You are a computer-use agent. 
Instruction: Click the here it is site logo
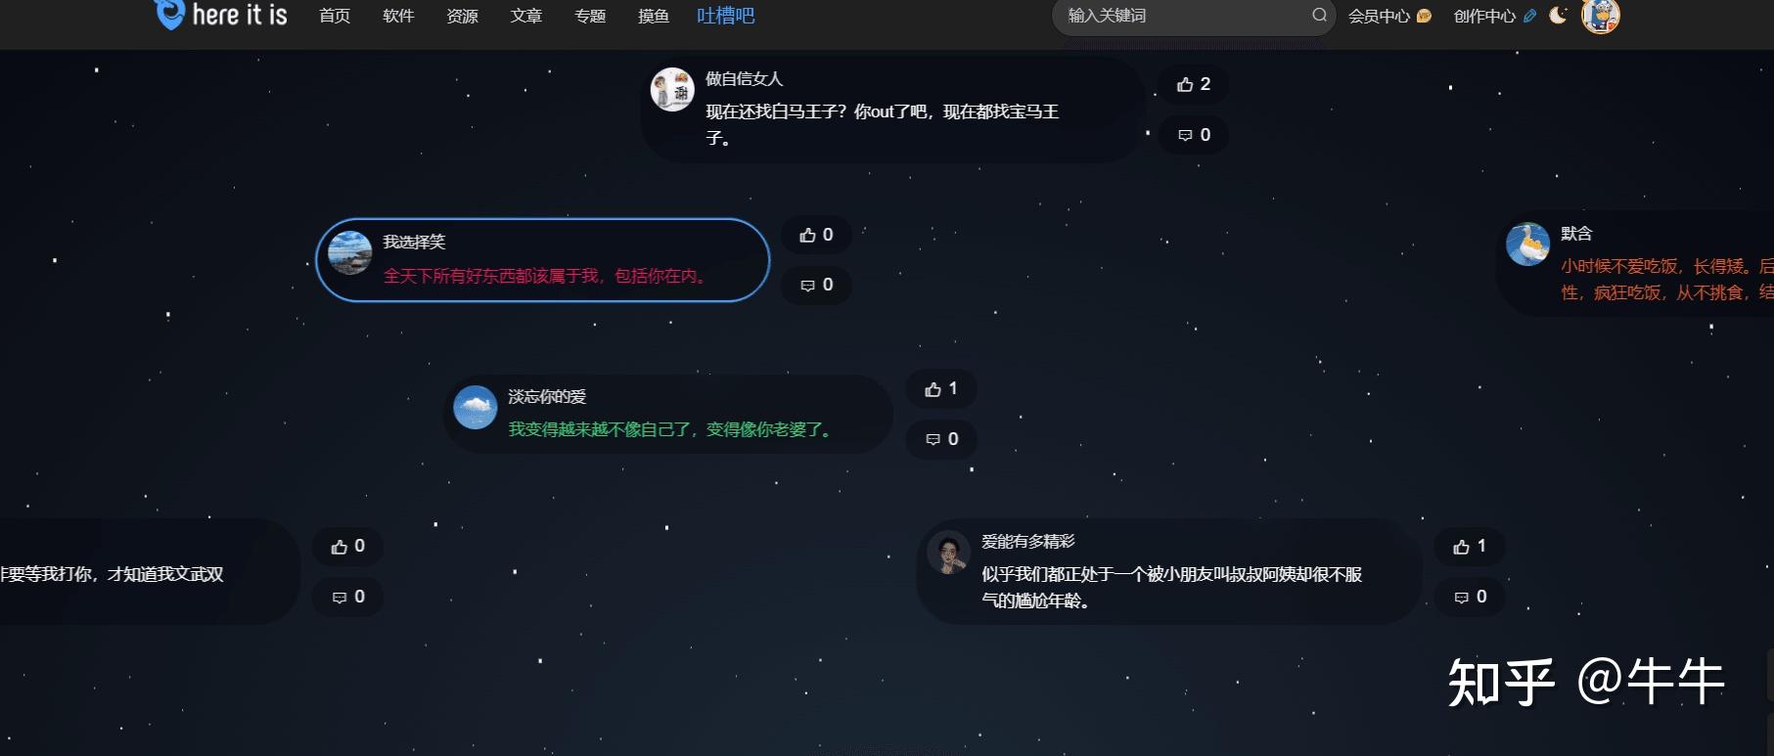pyautogui.click(x=221, y=15)
